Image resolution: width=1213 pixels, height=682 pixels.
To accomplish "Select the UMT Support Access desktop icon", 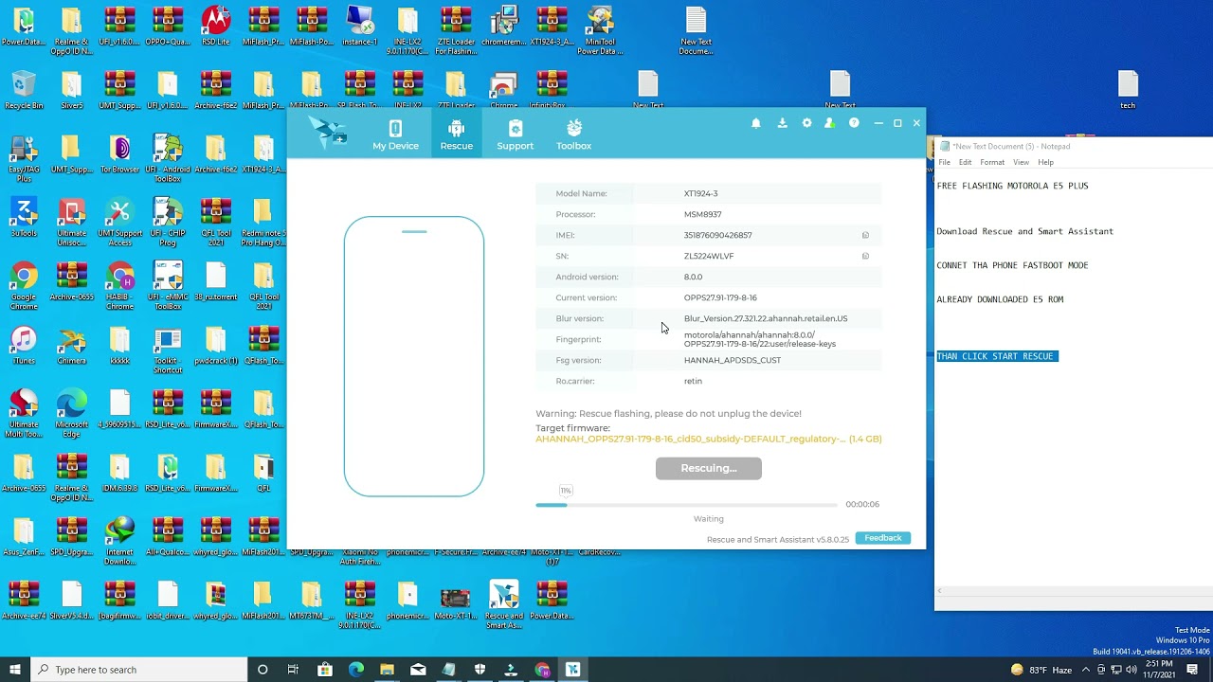I will tap(119, 223).
